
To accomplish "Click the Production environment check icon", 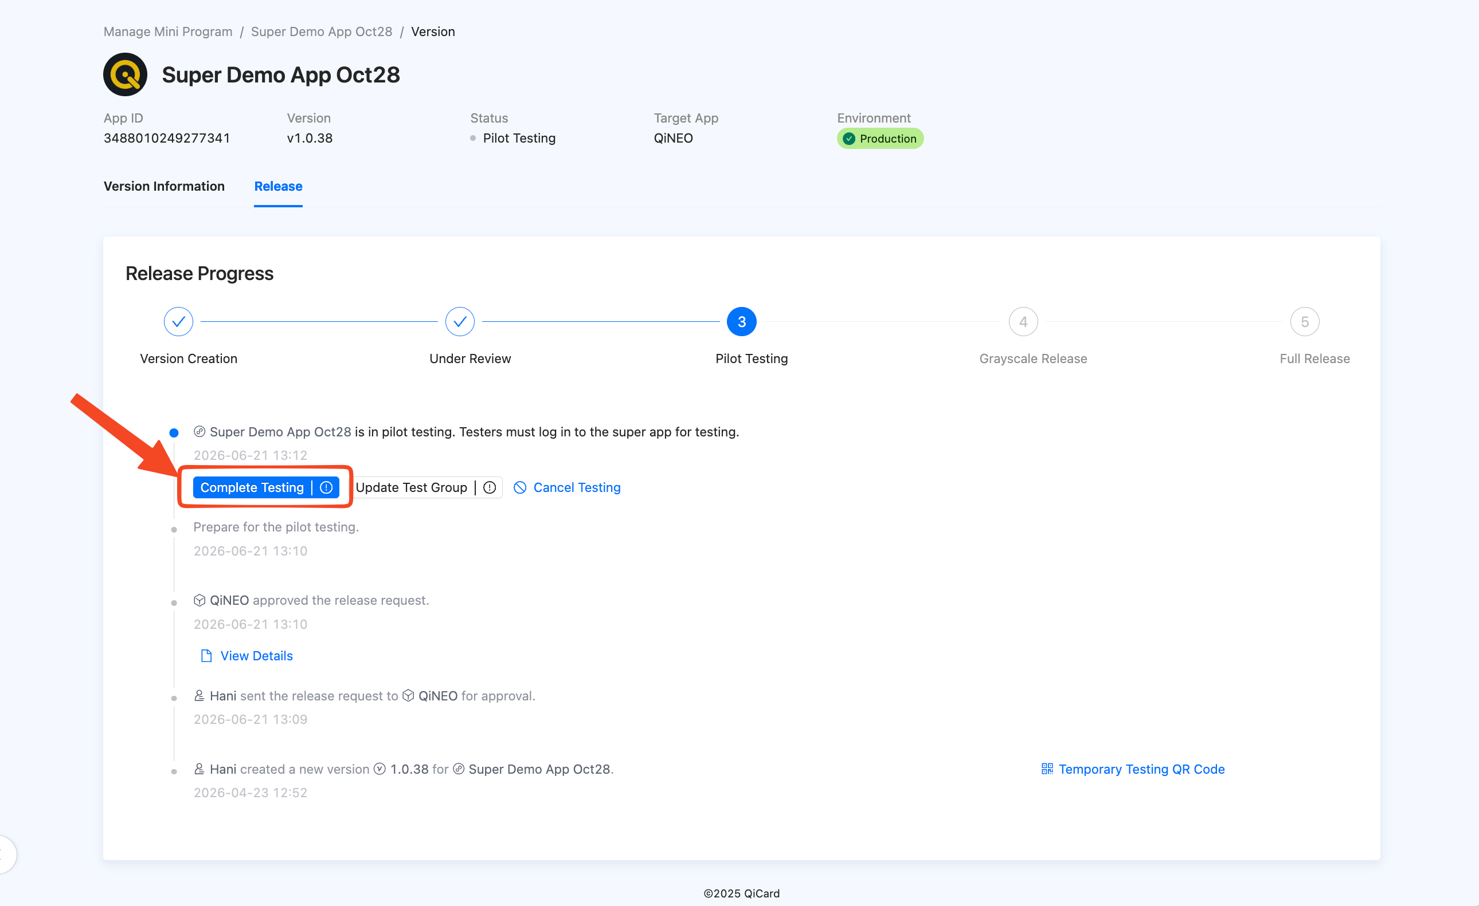I will pyautogui.click(x=849, y=139).
